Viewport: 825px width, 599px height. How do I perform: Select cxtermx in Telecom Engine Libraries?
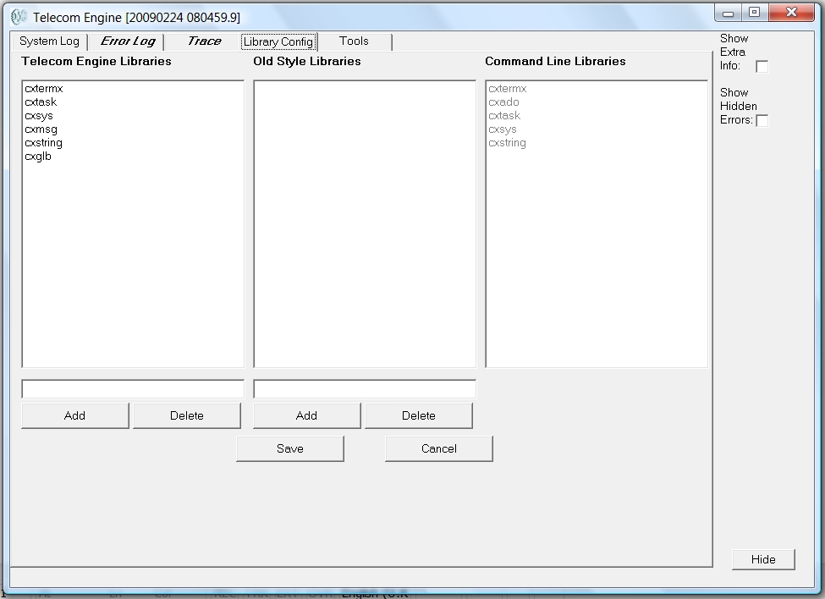pyautogui.click(x=44, y=89)
